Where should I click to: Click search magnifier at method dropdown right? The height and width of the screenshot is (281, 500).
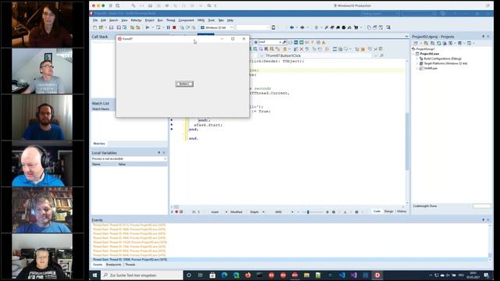(382, 55)
